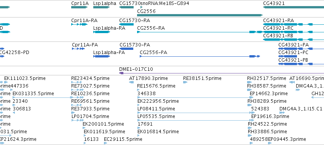Select EST EC29115.5prime

[x=123, y=139]
